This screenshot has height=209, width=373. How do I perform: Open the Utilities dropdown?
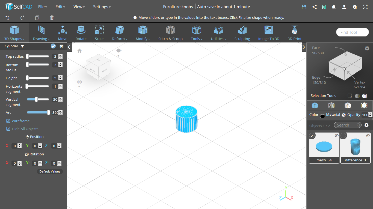pos(218,33)
